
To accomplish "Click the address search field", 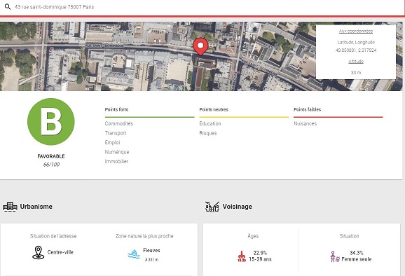I will [x=202, y=7].
